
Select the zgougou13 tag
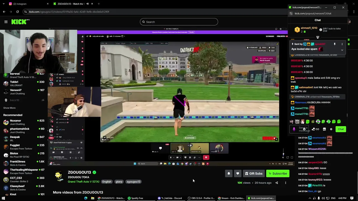coord(133,181)
